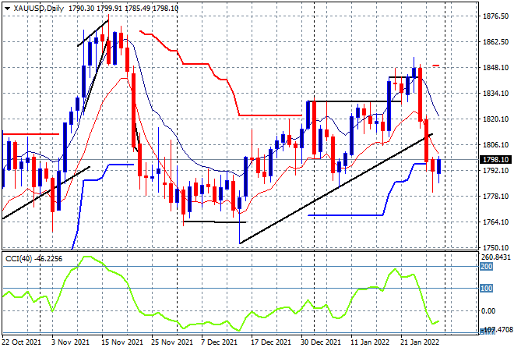Select the short red dash near 1848.10

(436, 66)
